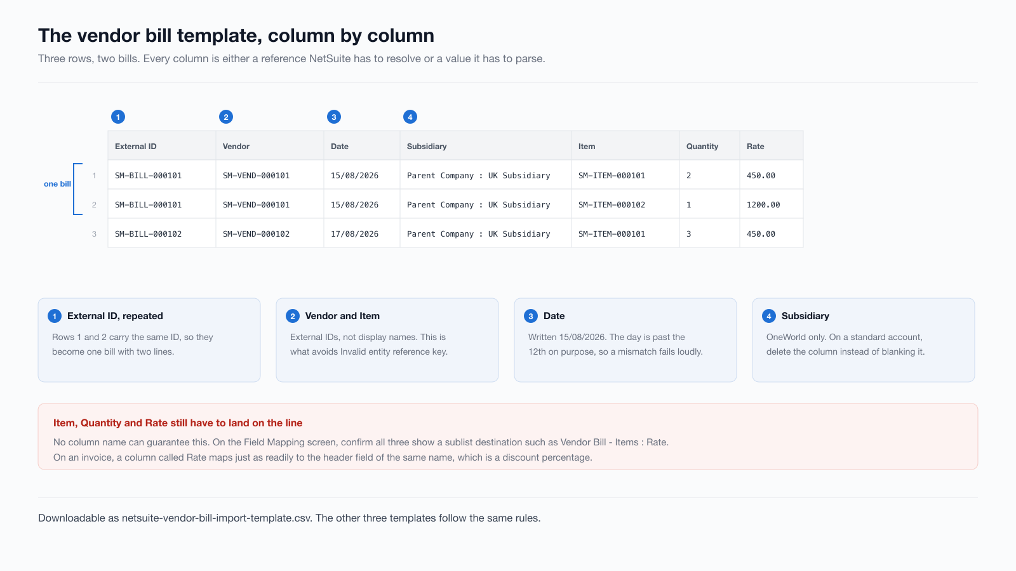The height and width of the screenshot is (571, 1016).
Task: Click the "Rate" column header
Action: coord(772,146)
